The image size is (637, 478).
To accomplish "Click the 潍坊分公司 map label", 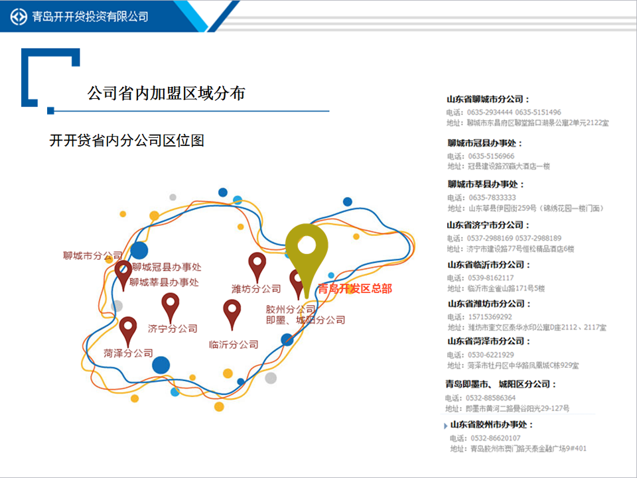I will pyautogui.click(x=256, y=289).
